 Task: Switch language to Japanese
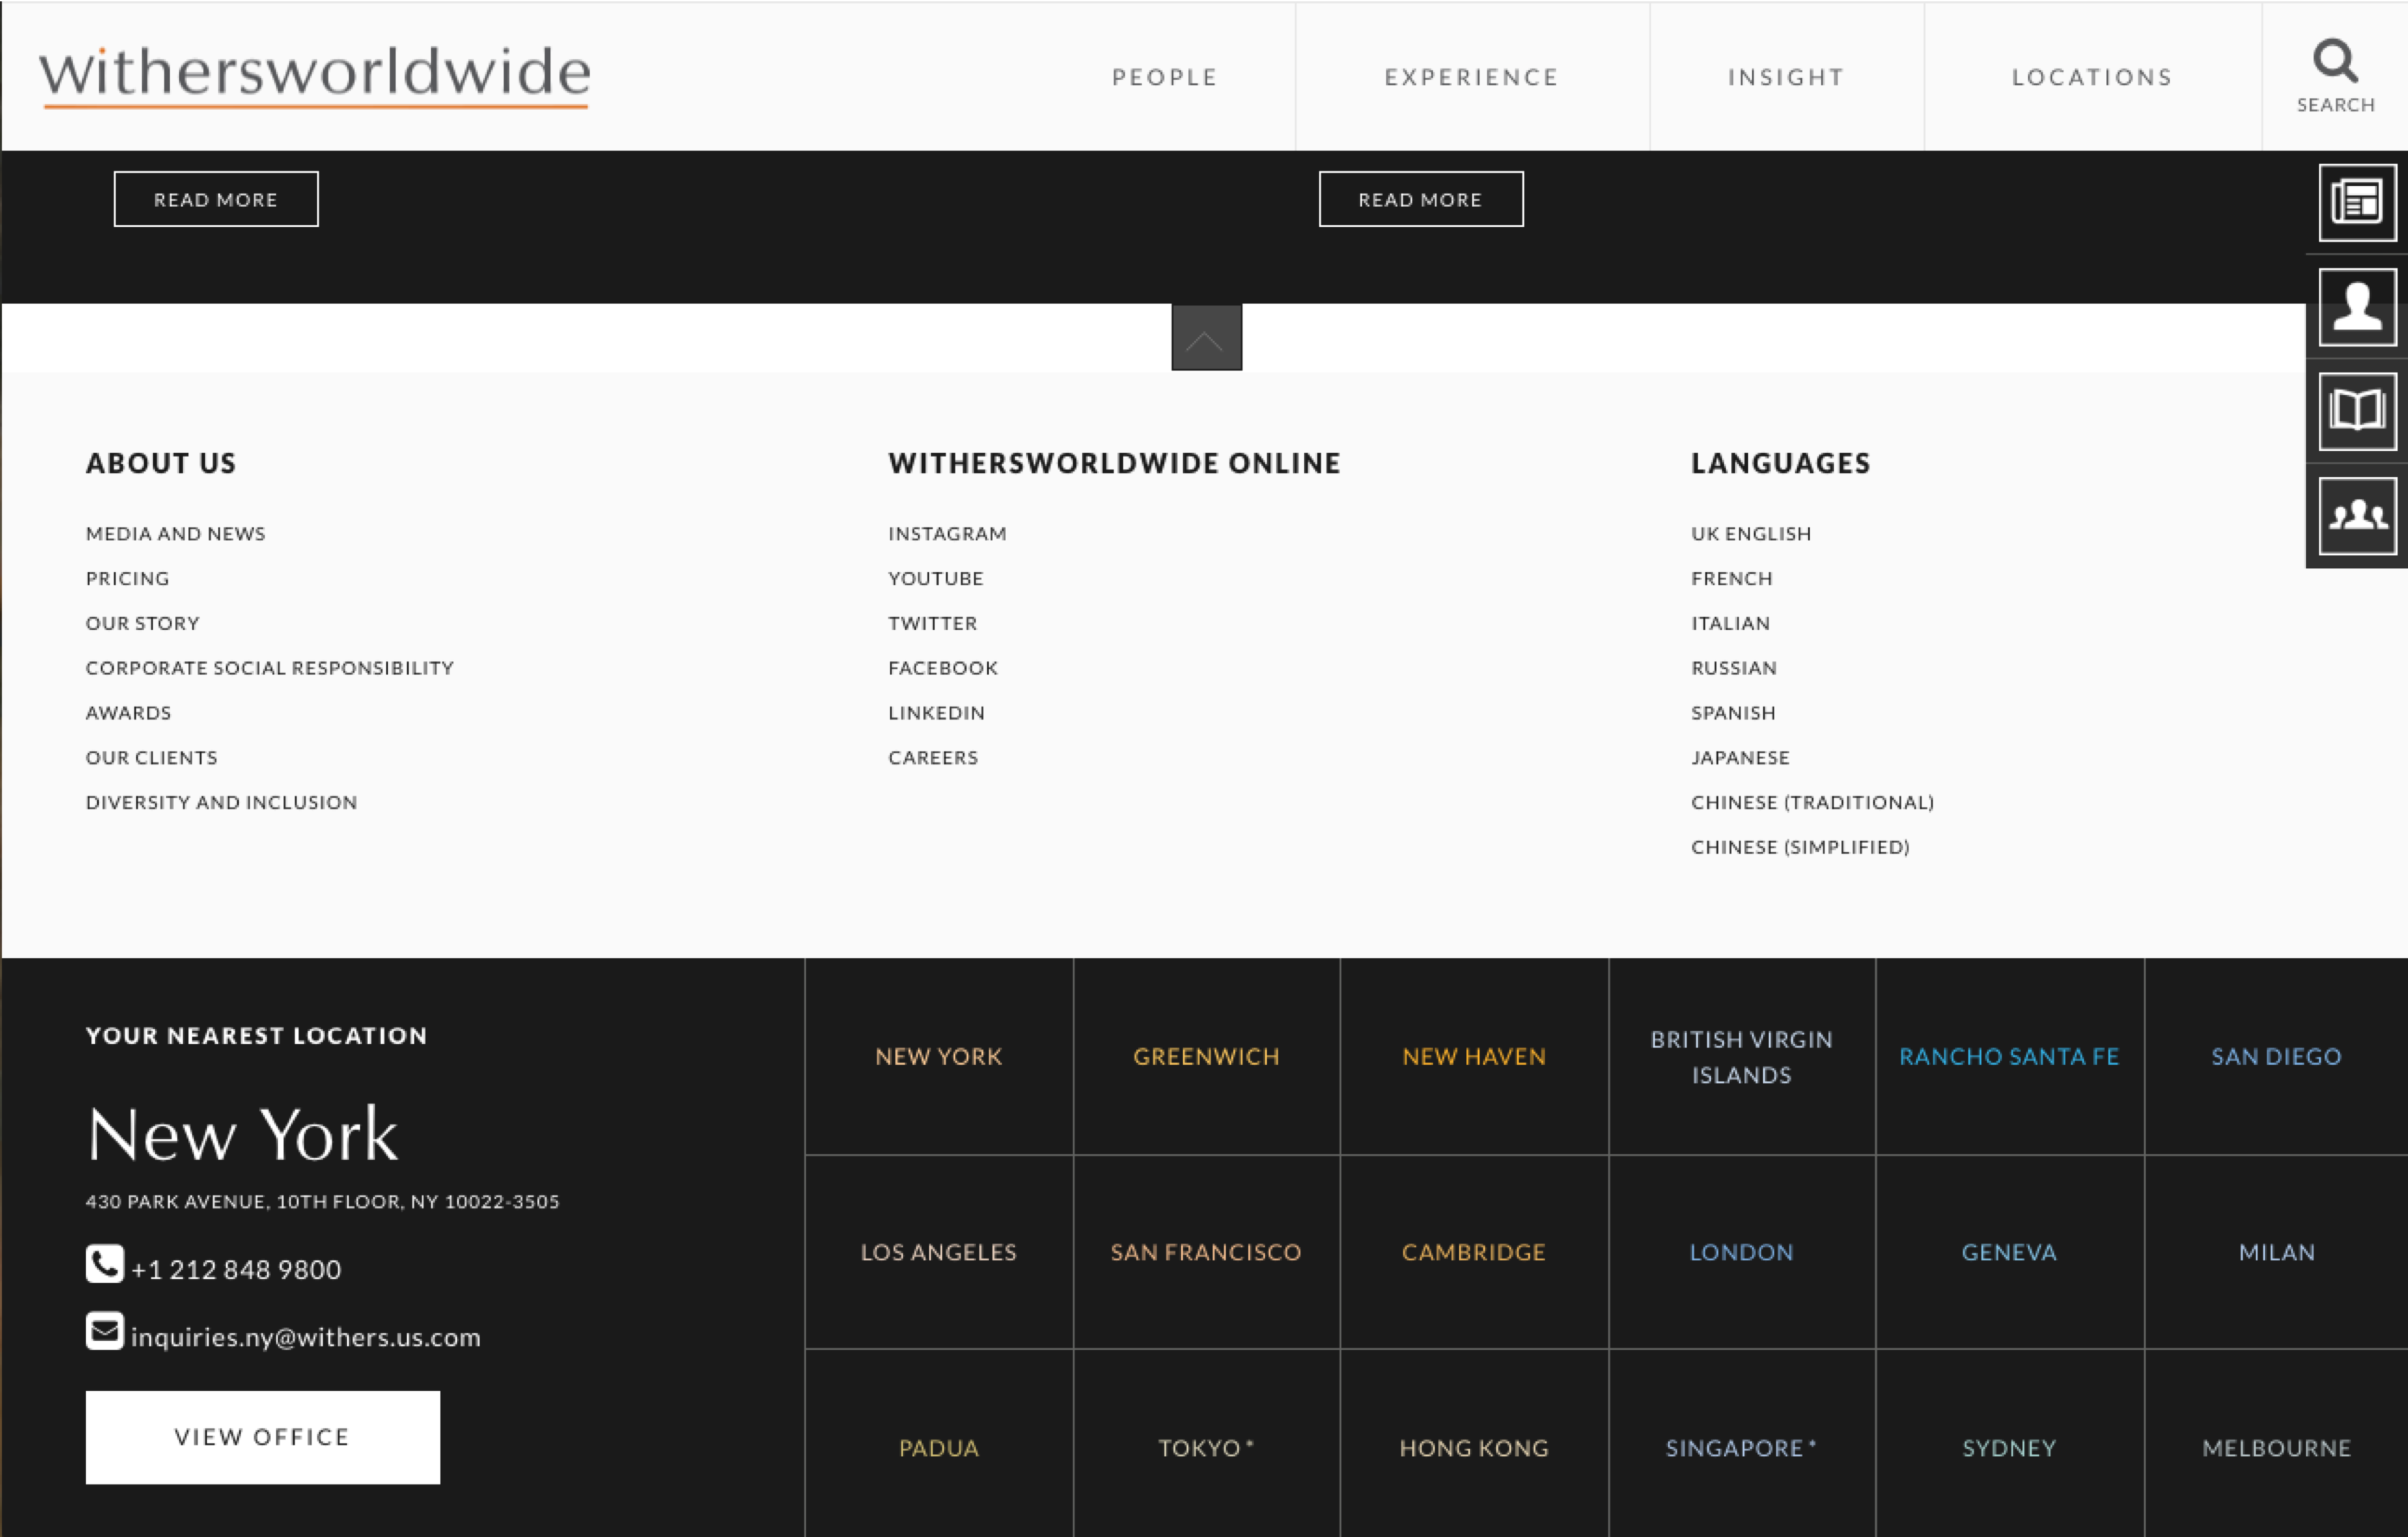pos(1741,758)
